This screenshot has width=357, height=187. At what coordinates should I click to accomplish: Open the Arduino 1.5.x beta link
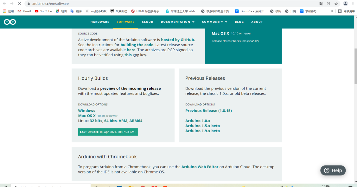coord(202,126)
